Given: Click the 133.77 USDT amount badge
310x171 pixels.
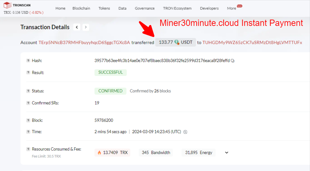Looking at the screenshot, I should click(176, 42).
